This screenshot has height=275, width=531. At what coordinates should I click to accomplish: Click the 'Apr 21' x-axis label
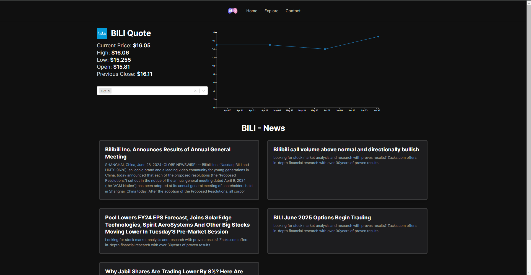point(252,110)
